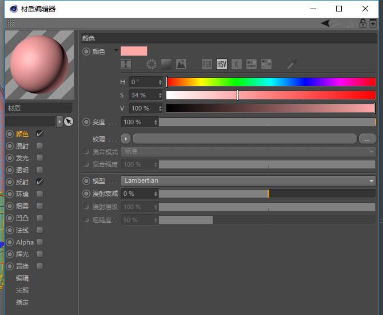383x315 pixels.
Task: Open the 模型 Lambertian dropdown
Action: point(248,180)
